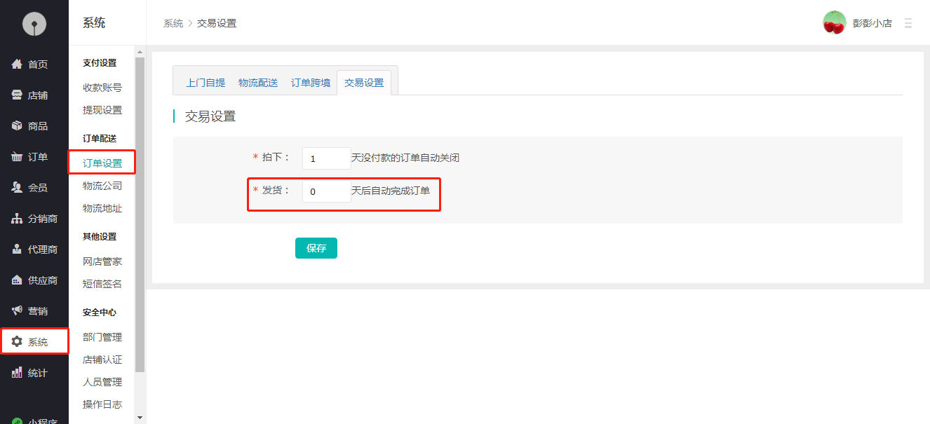Switch to the 物流配送 tab
930x424 pixels.
[x=258, y=83]
